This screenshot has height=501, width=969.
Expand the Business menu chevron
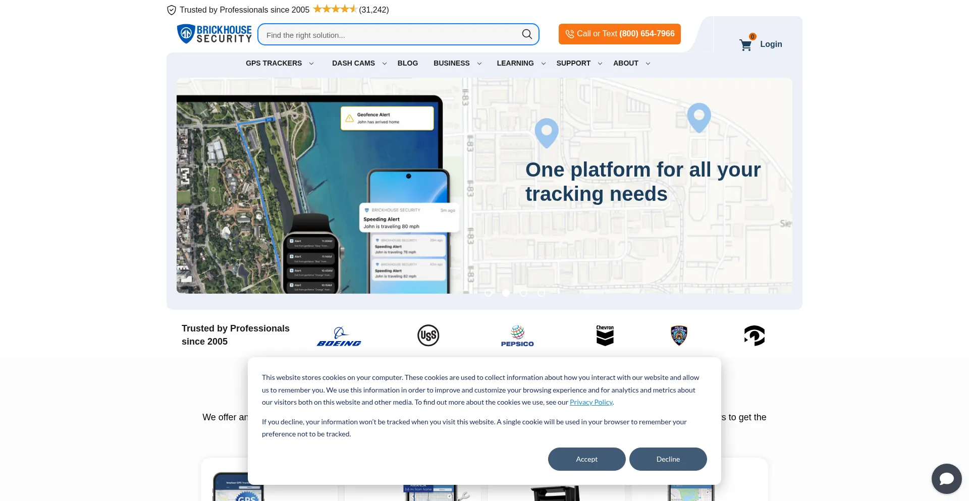click(x=479, y=64)
